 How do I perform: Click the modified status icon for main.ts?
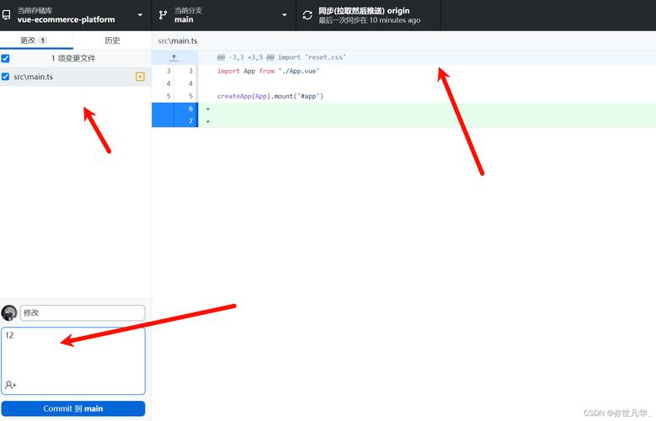[140, 77]
